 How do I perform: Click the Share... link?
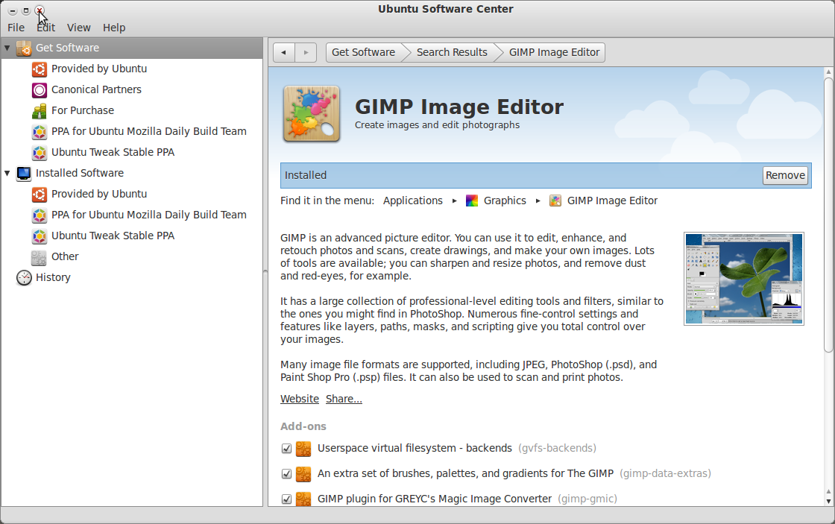344,399
